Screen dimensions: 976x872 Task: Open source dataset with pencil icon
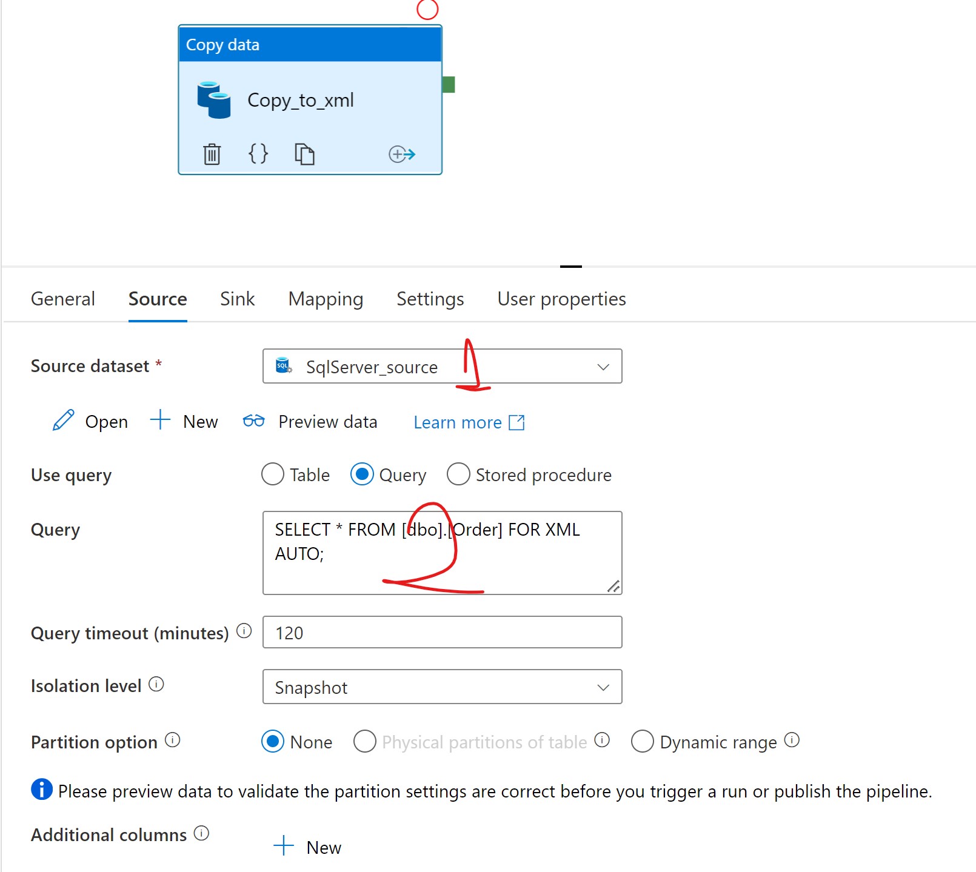coord(64,421)
